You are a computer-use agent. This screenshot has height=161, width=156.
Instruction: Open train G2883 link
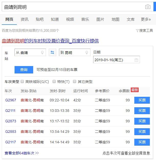click(x=11, y=132)
